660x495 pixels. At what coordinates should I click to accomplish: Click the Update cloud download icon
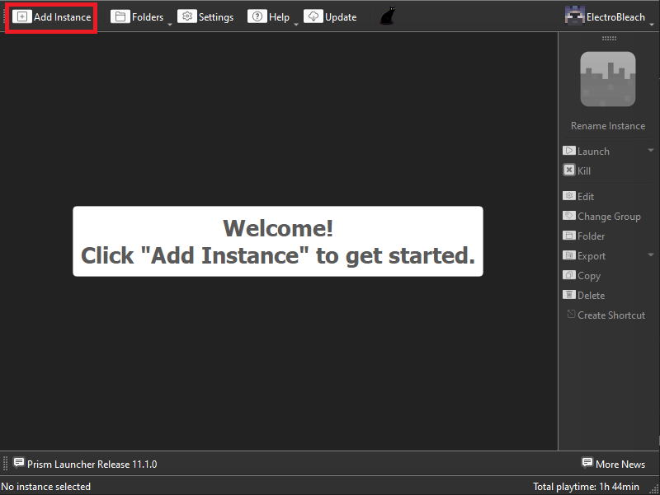pos(313,16)
